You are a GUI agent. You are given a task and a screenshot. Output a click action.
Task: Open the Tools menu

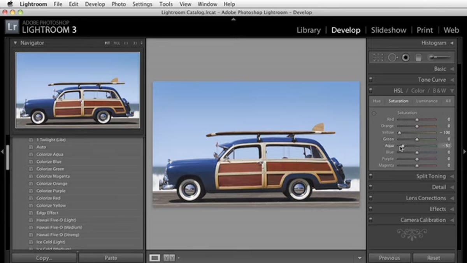coord(166,4)
